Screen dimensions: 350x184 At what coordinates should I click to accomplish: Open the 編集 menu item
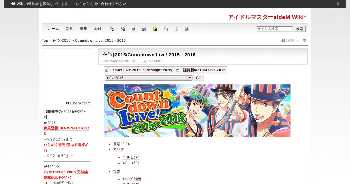(83, 29)
